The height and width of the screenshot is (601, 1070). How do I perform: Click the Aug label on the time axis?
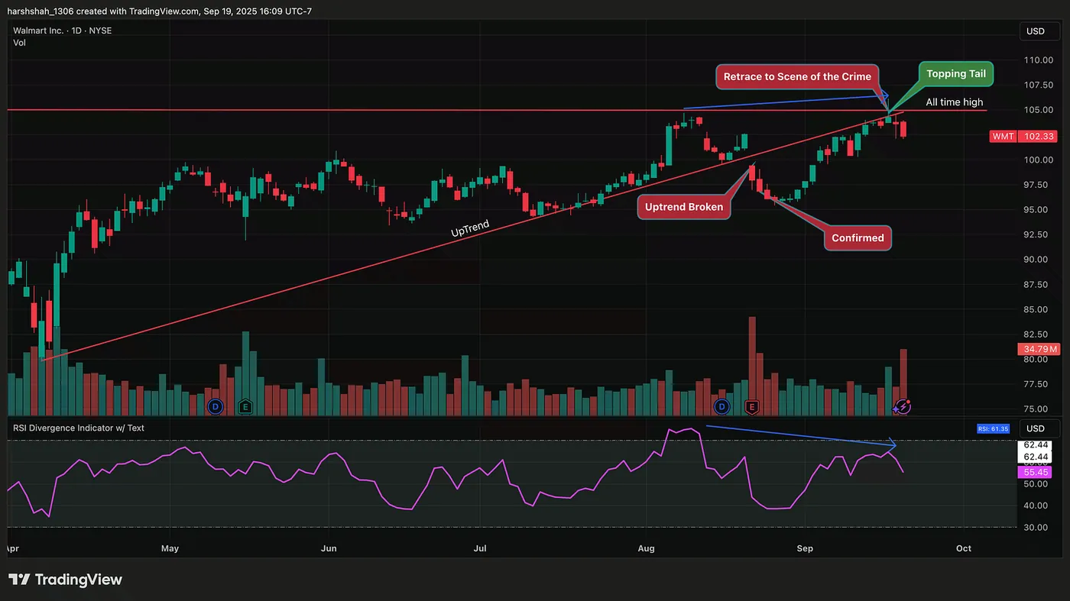647,548
